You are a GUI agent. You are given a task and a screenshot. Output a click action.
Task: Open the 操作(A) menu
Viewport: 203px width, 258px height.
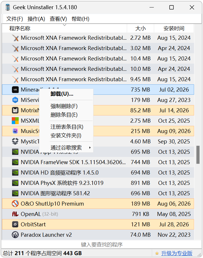tap(36, 19)
